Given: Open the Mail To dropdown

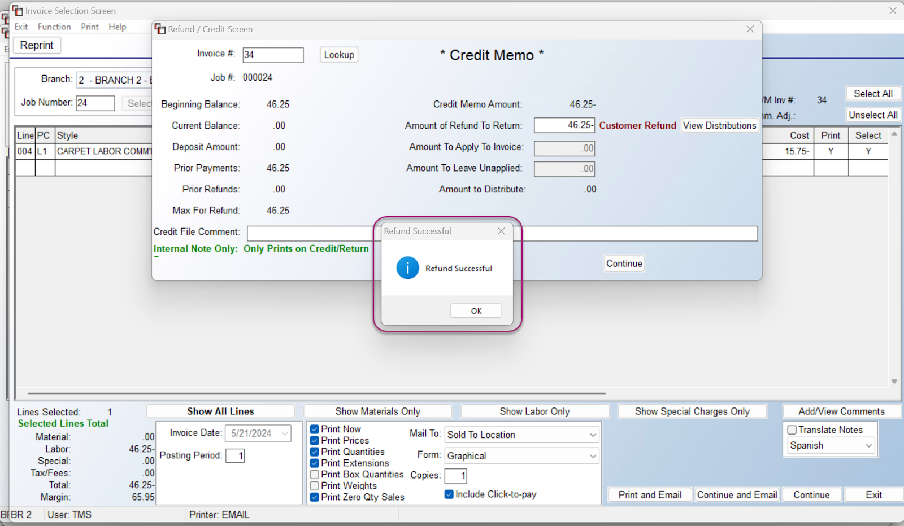Looking at the screenshot, I should click(x=592, y=435).
